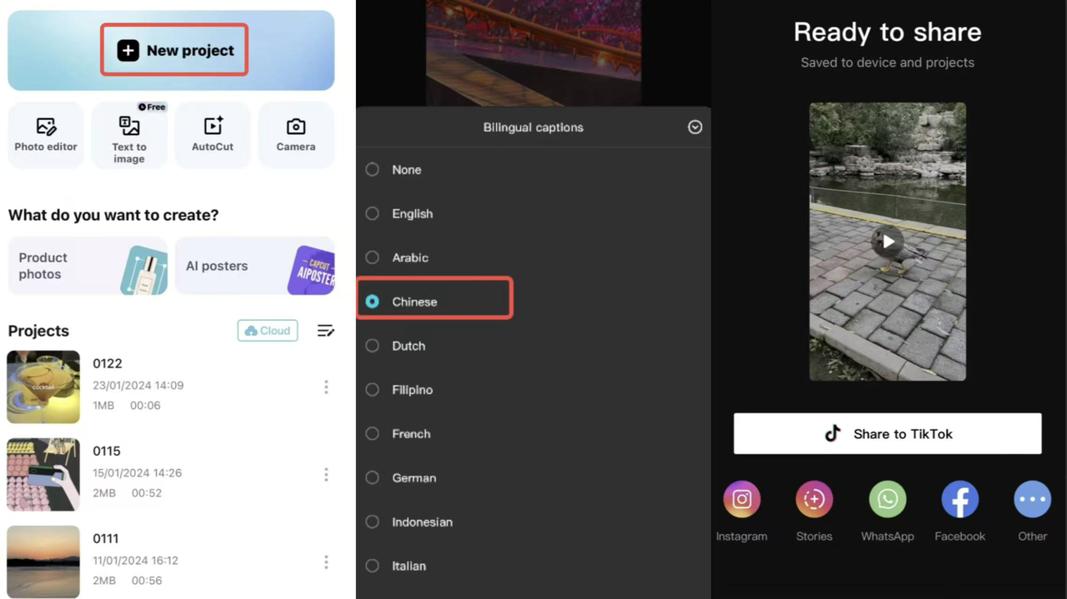The width and height of the screenshot is (1067, 599).
Task: Share video to Instagram
Action: click(x=742, y=500)
